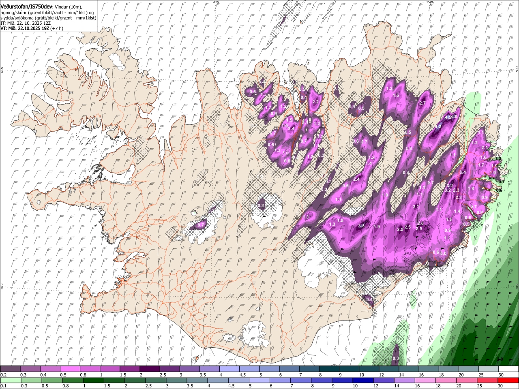519x389 pixels.
Task: Click the 'VT: Mið. 22.10.2025 19Z (+7 h)' line
Action: pos(32,28)
